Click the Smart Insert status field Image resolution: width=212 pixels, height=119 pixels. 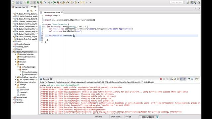point(116,117)
